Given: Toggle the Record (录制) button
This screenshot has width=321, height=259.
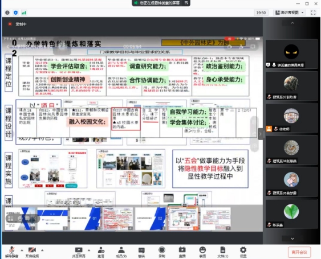Looking at the screenshot, I should click(x=162, y=252).
